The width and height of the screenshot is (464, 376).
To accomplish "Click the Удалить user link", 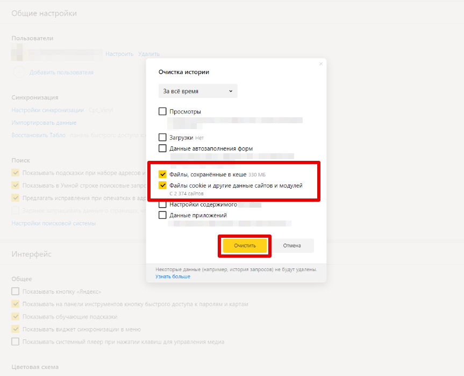I will point(149,54).
